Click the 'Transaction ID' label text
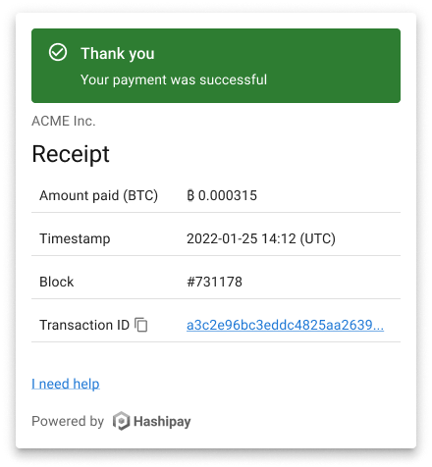This screenshot has height=467, width=432. 84,325
